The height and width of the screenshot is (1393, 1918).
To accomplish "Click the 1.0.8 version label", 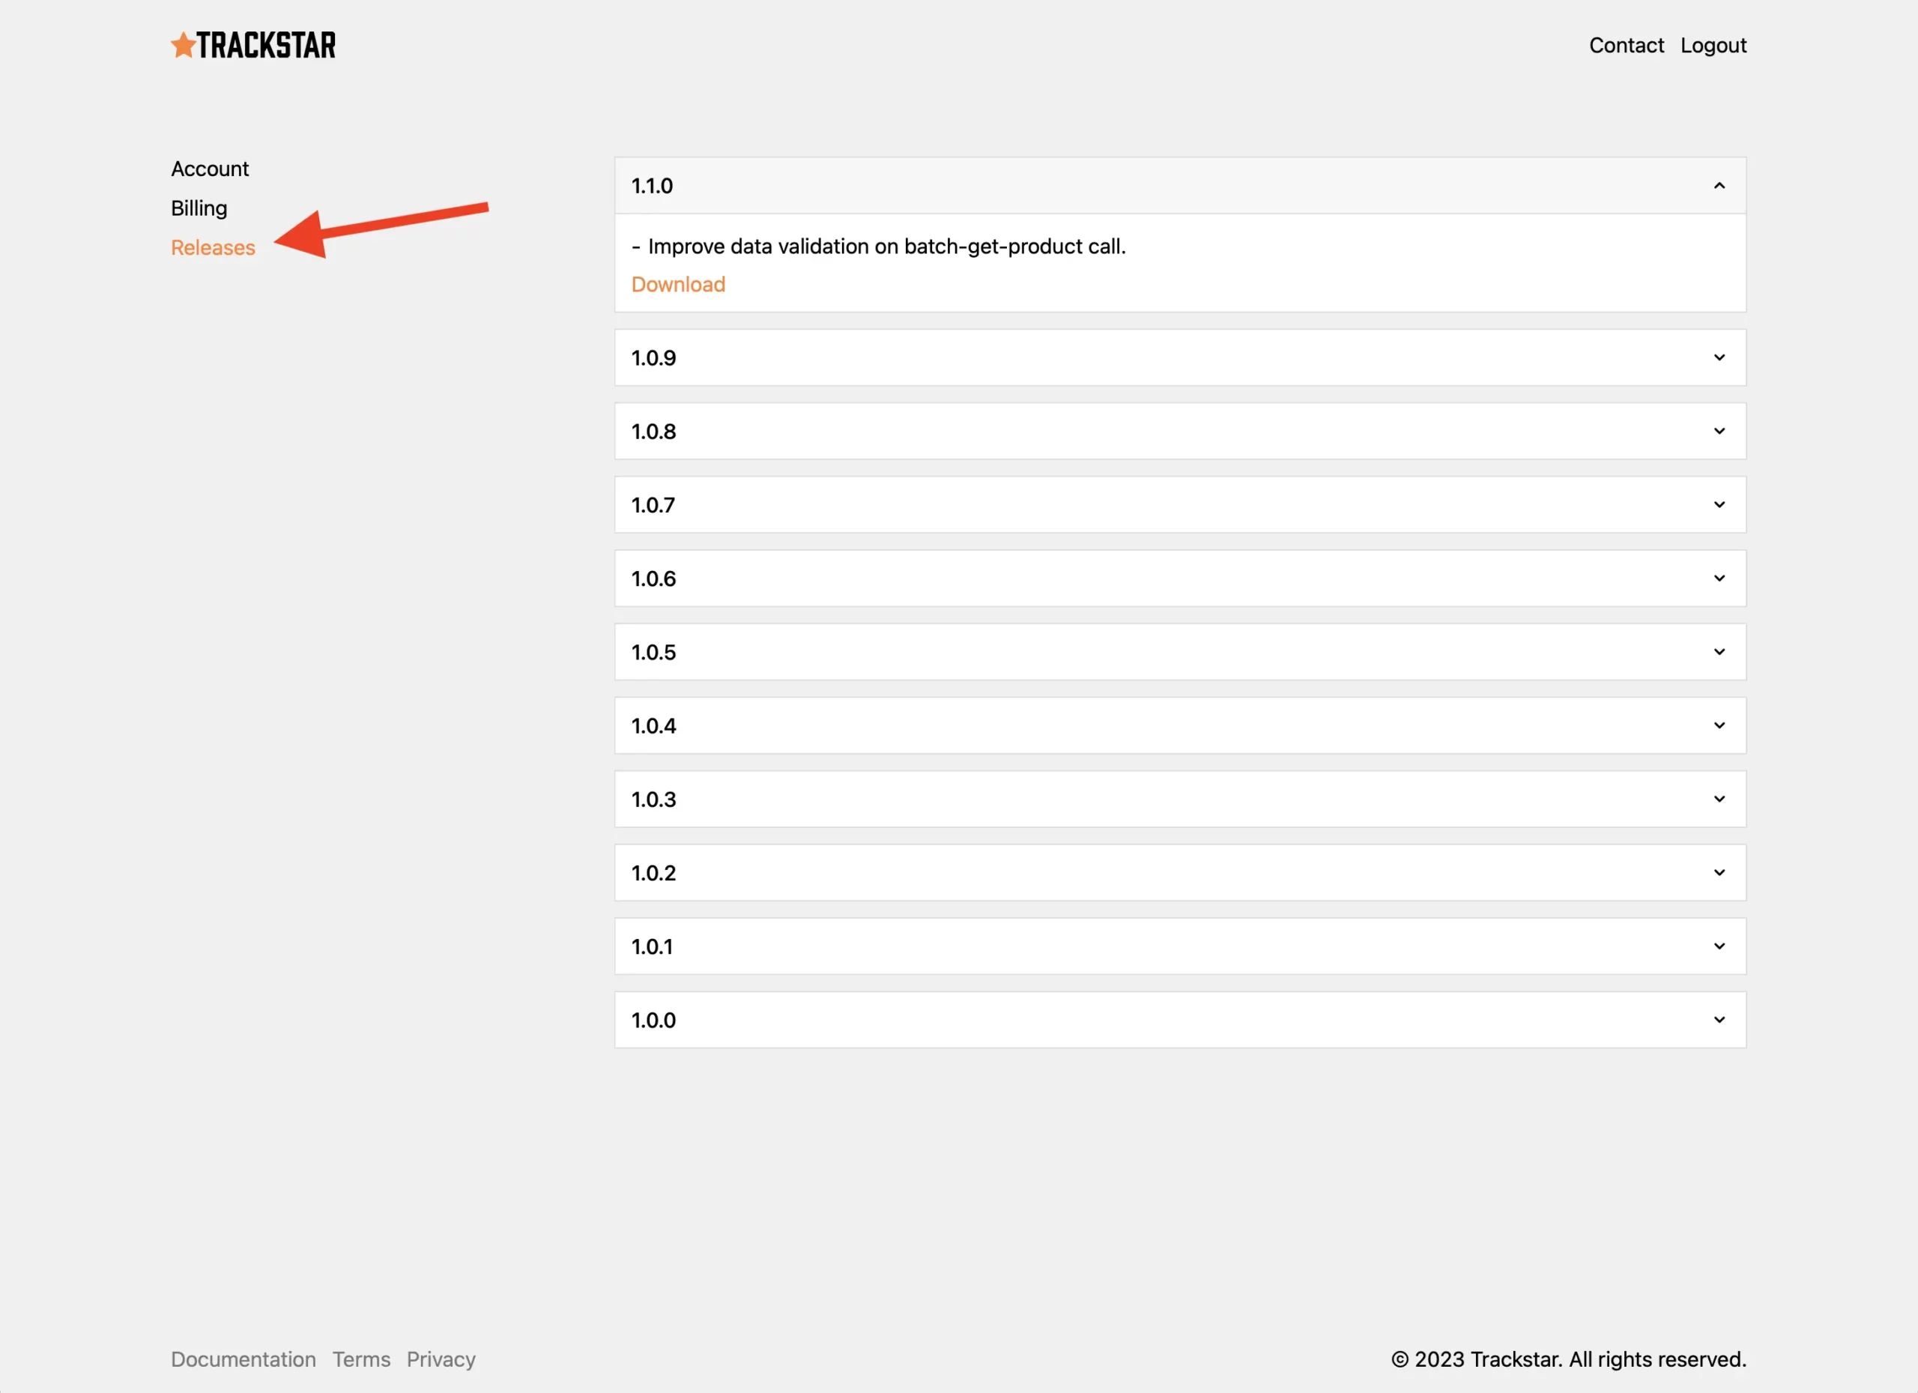I will click(654, 432).
